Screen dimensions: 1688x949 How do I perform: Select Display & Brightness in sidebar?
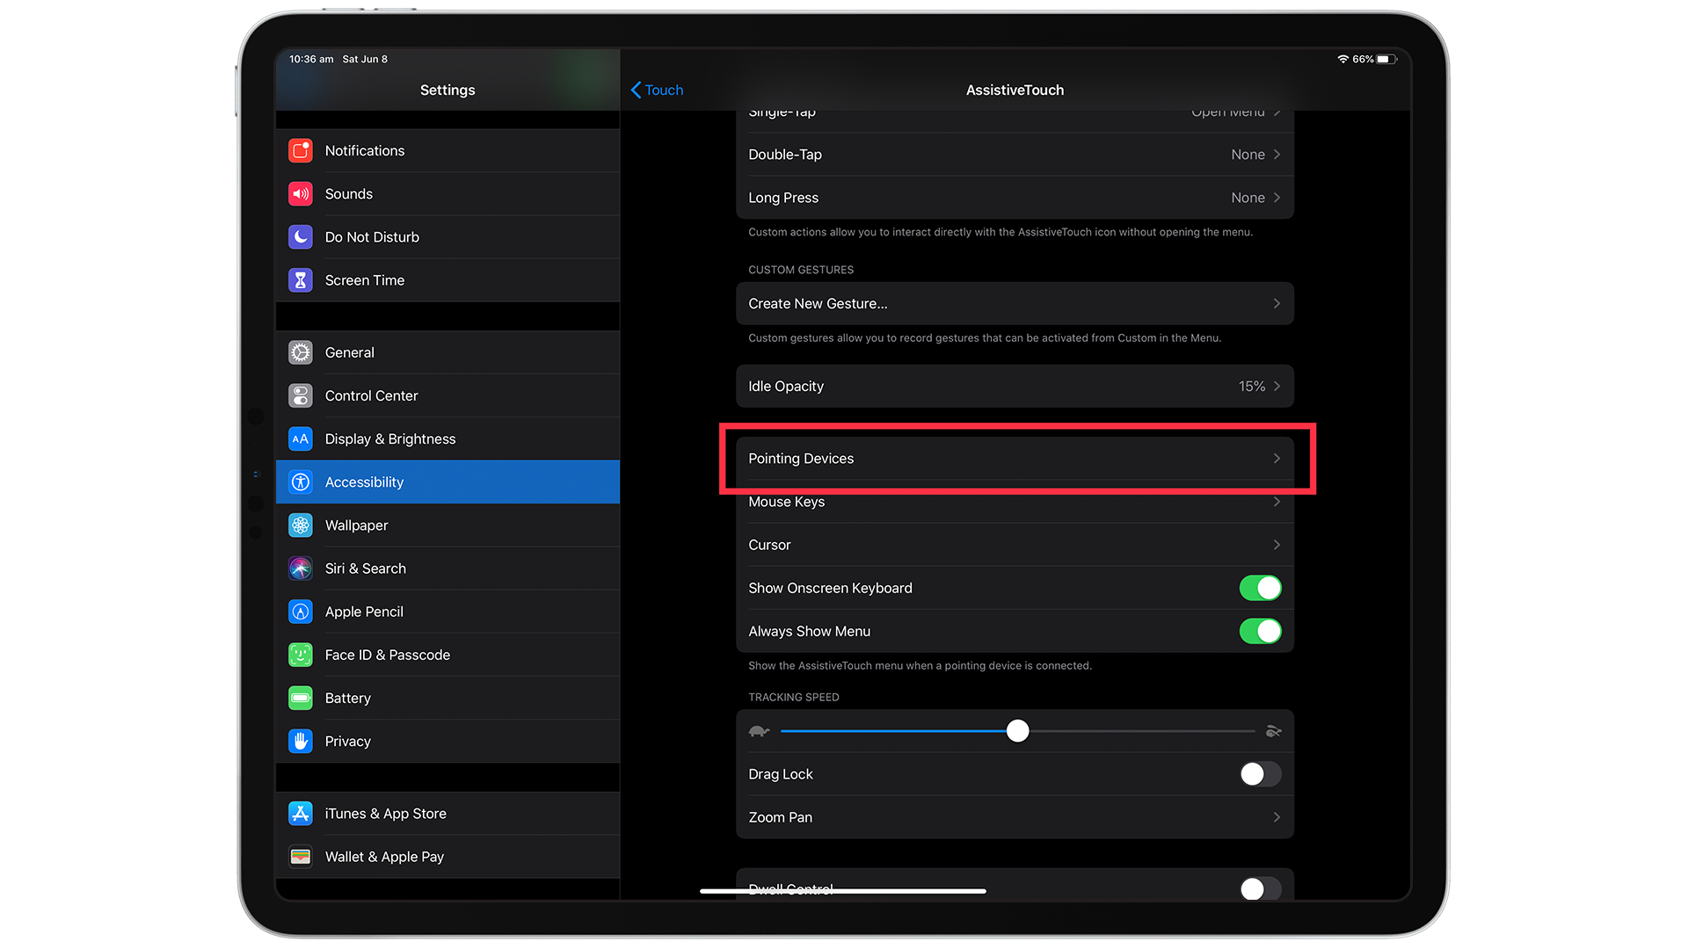click(x=447, y=438)
